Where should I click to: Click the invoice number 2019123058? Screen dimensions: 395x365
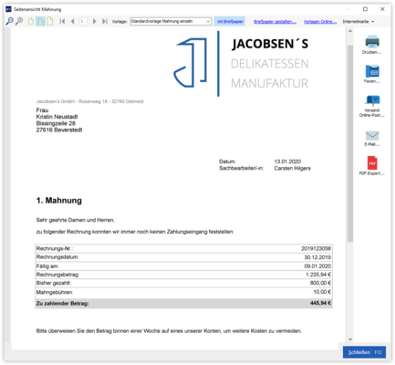(316, 248)
